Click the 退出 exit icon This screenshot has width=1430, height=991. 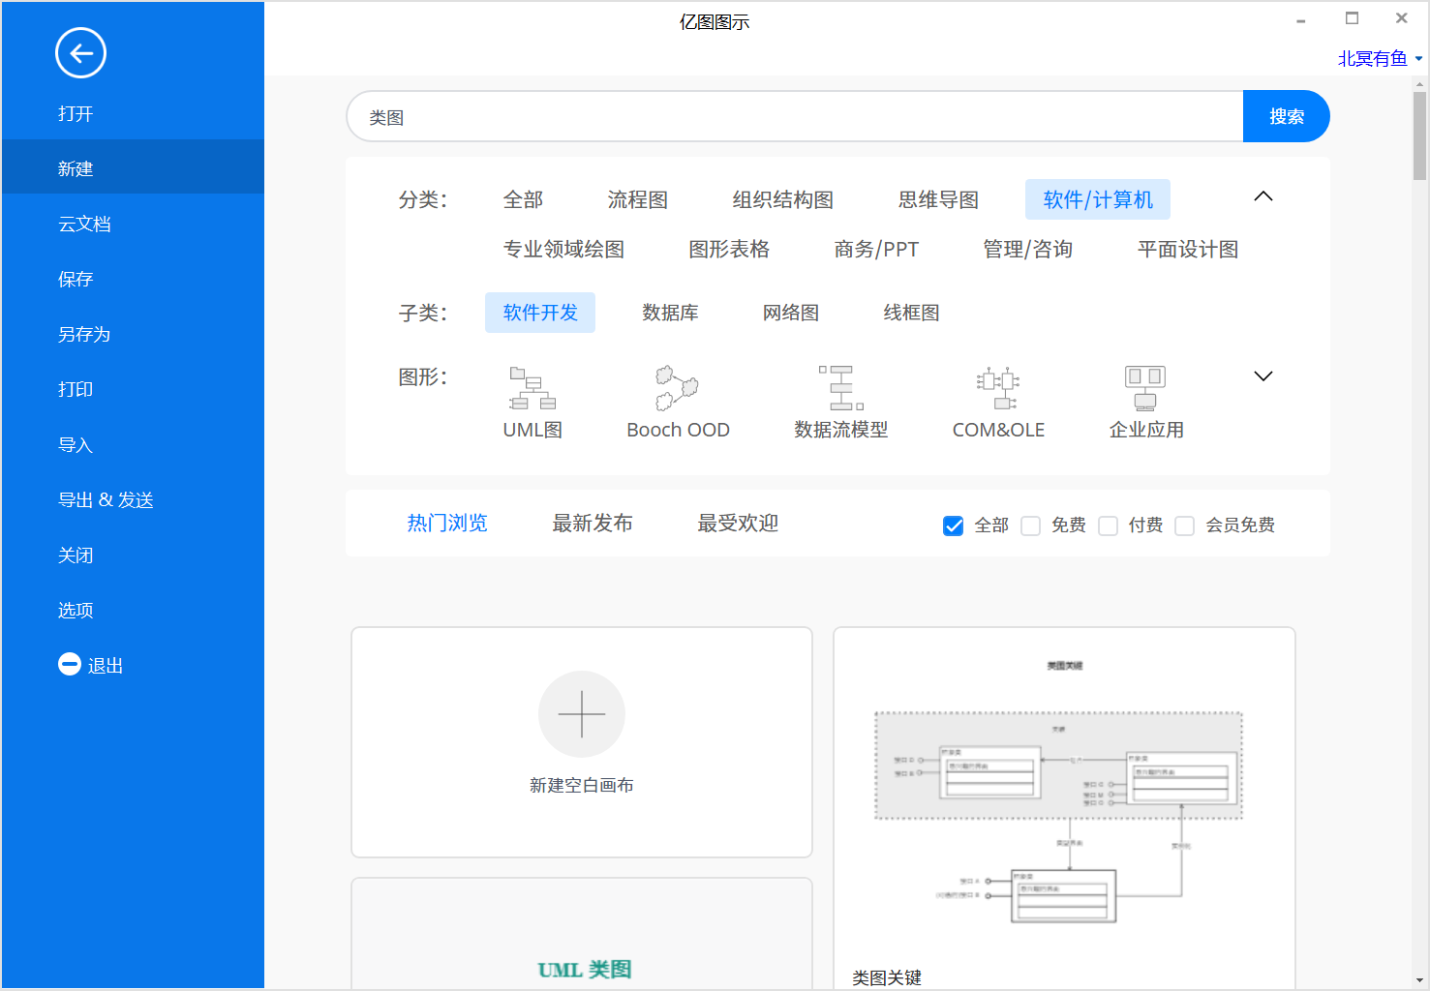pos(70,664)
